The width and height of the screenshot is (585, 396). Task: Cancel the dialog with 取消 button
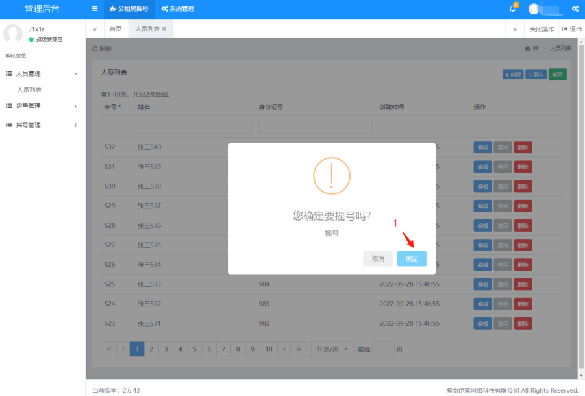(378, 258)
